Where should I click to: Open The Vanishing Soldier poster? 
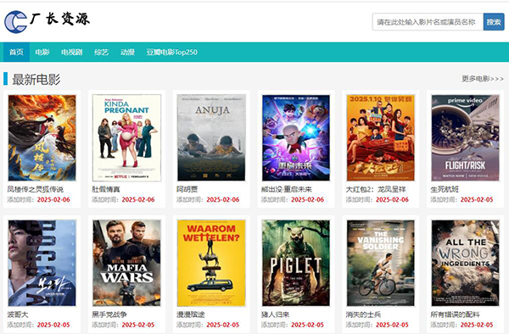380,263
